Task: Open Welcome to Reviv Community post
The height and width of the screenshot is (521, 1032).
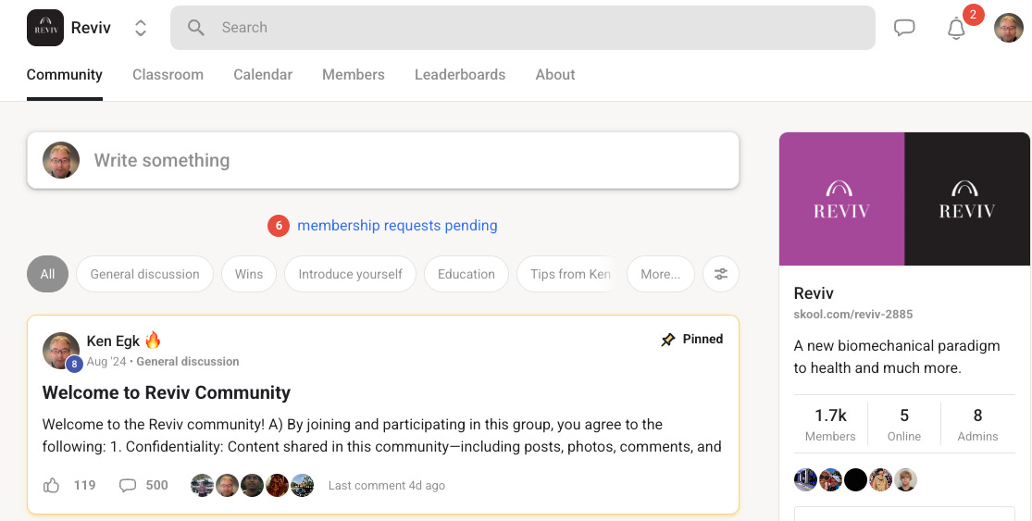Action: point(167,392)
